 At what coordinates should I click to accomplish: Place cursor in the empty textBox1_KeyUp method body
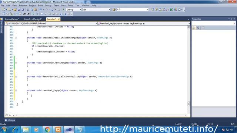pos(32,96)
